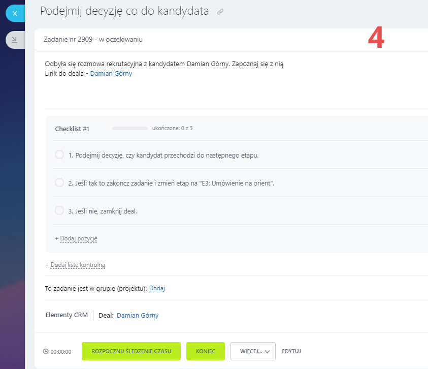428x369 pixels.
Task: Click the clock icon beside the timer
Action: click(45, 351)
